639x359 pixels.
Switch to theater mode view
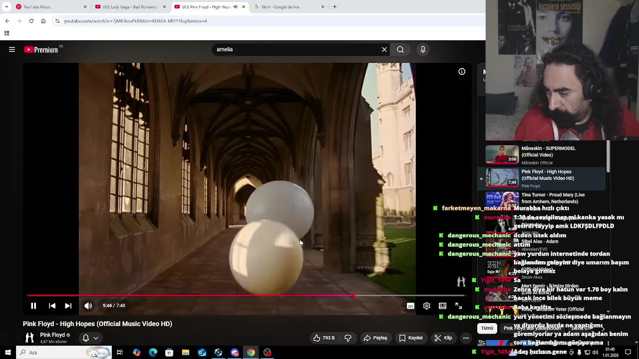point(442,306)
